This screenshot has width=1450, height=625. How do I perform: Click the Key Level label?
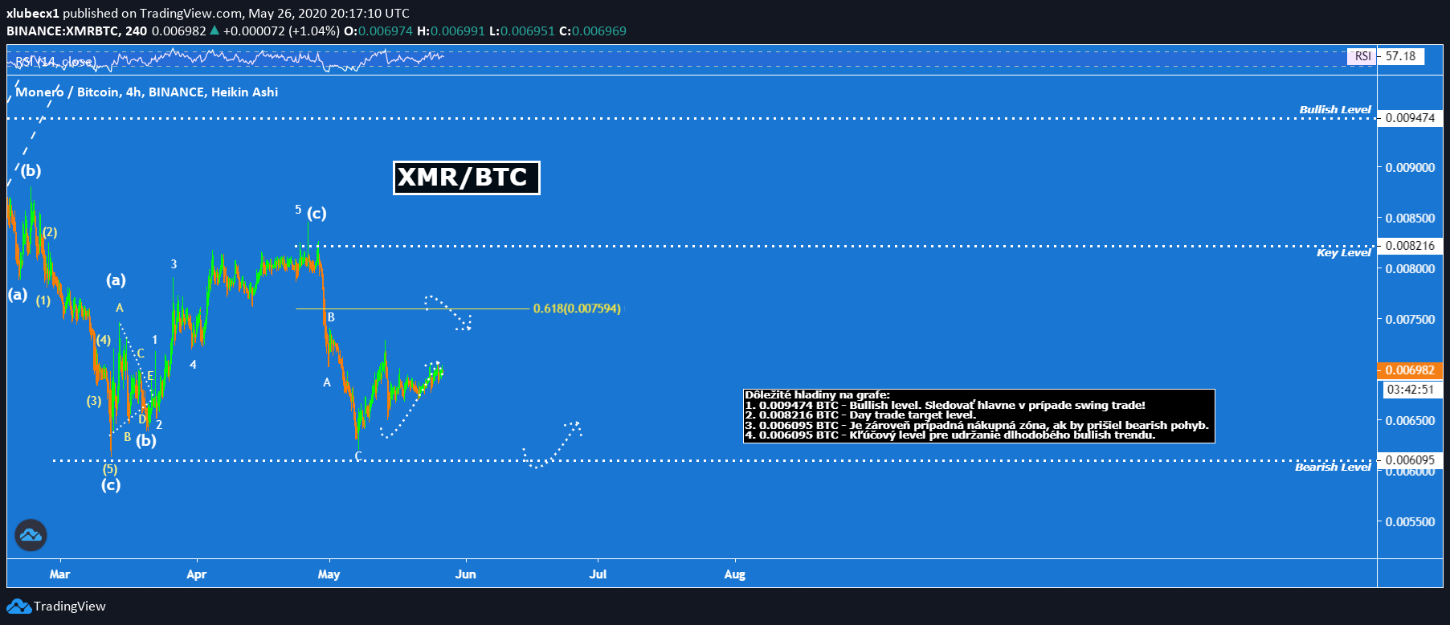tap(1343, 253)
